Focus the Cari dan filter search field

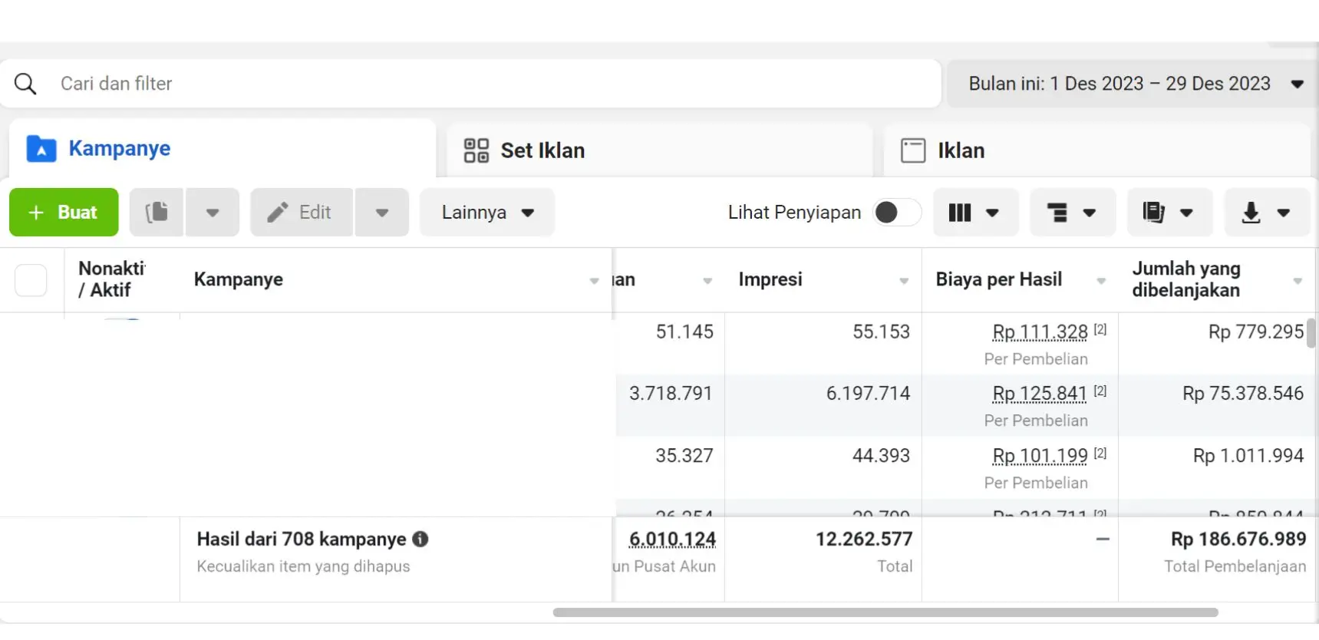pos(471,84)
